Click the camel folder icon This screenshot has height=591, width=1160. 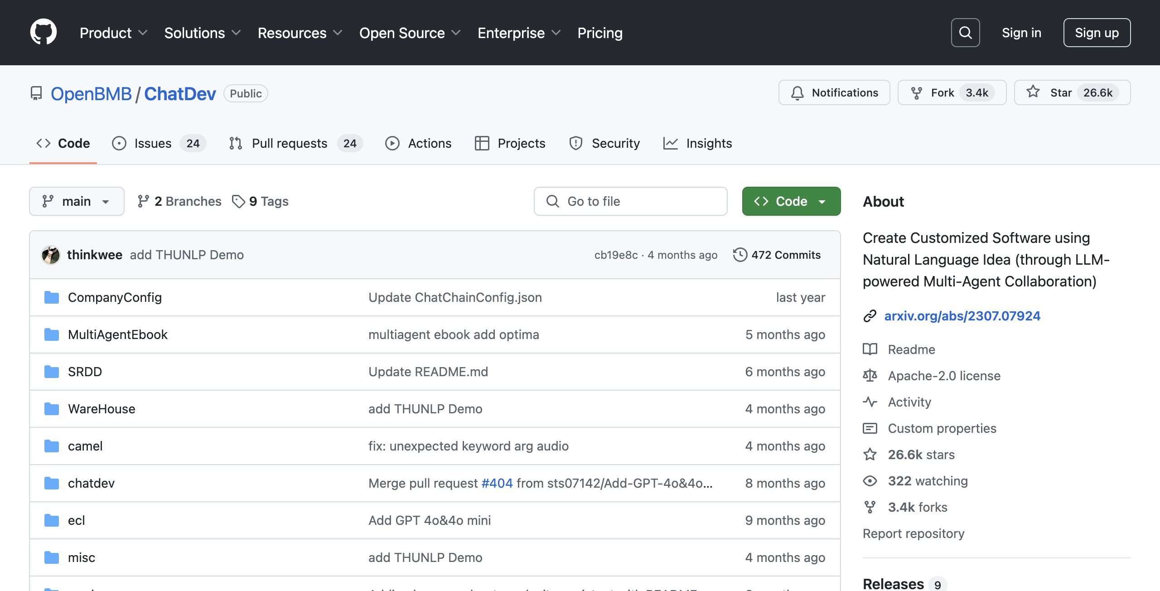[x=52, y=446]
